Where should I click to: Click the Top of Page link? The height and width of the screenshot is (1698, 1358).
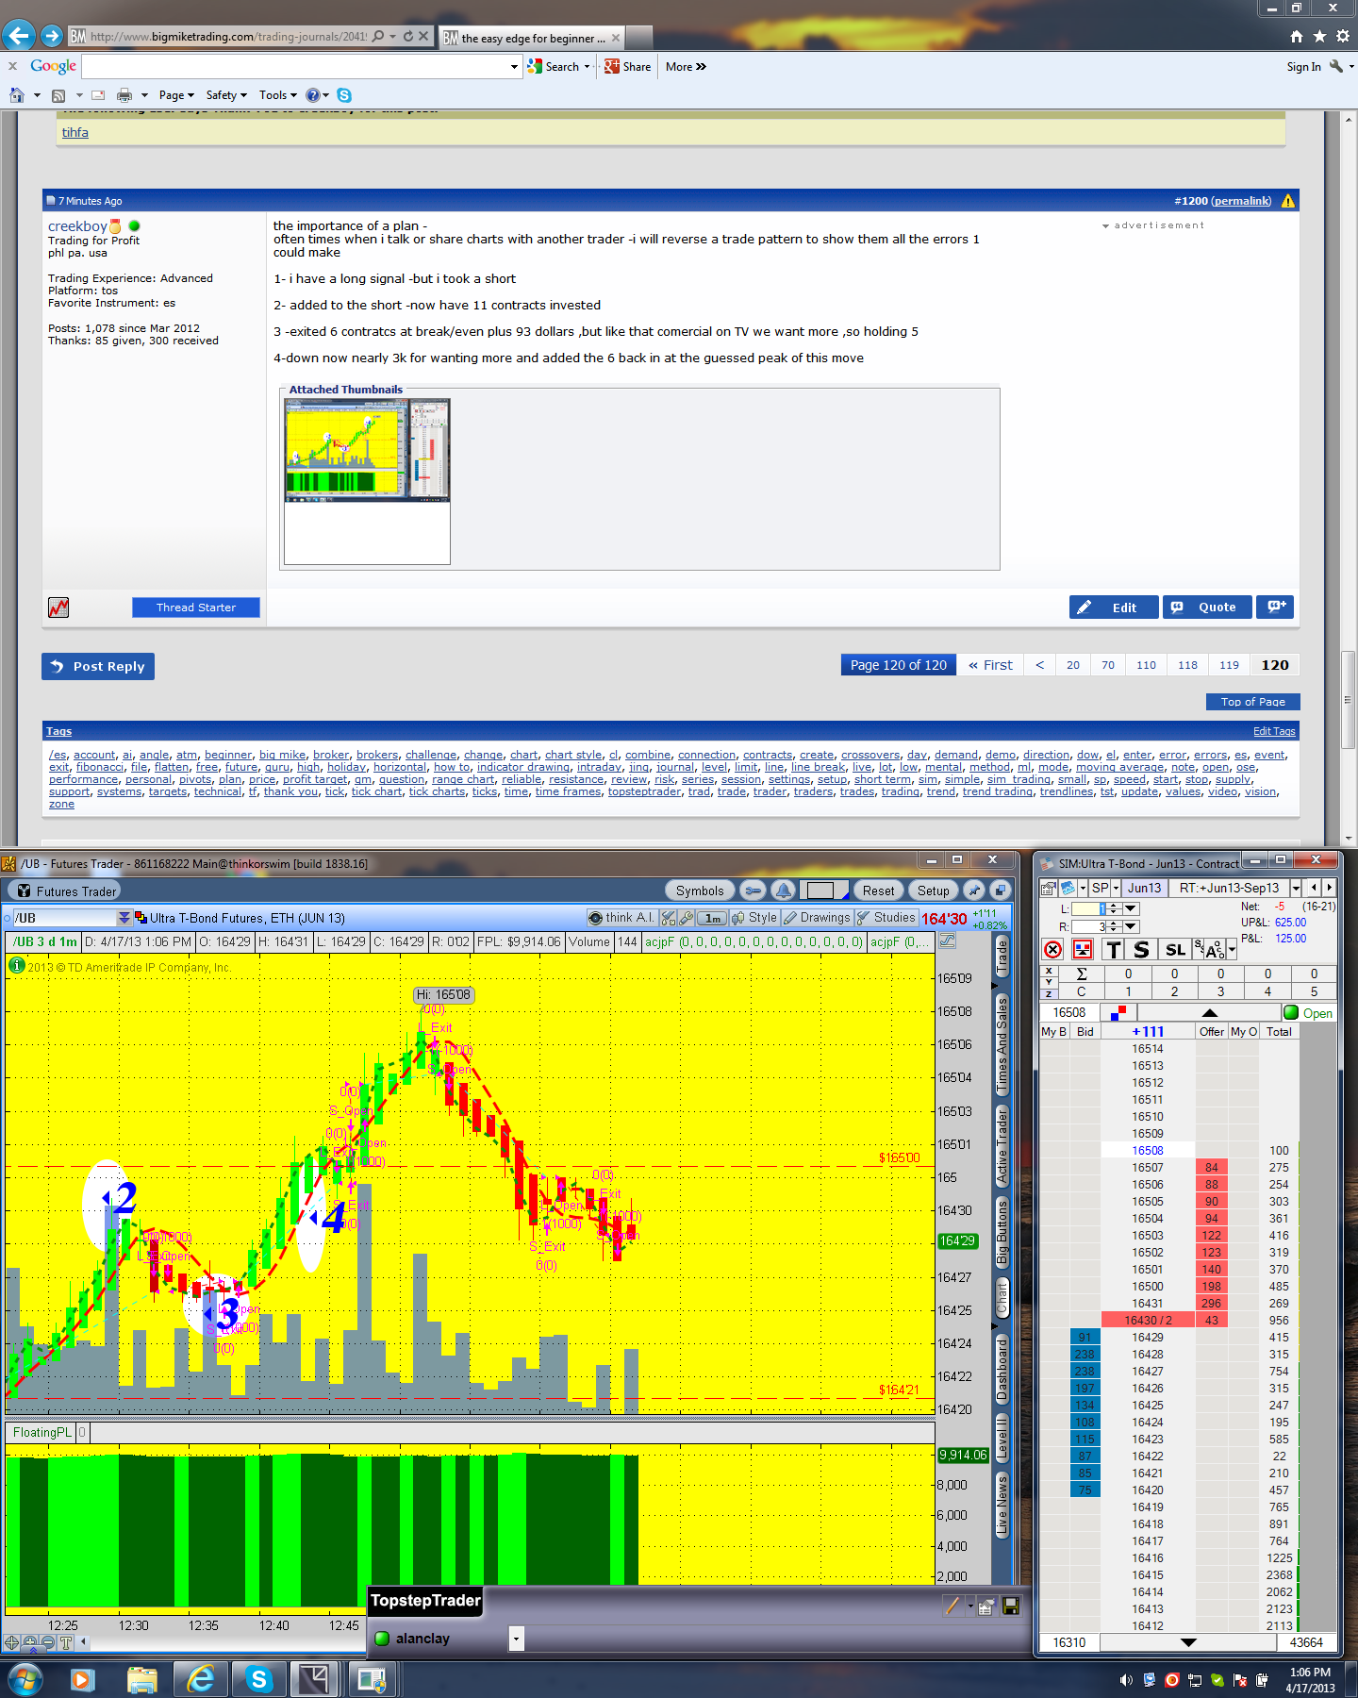point(1253,702)
